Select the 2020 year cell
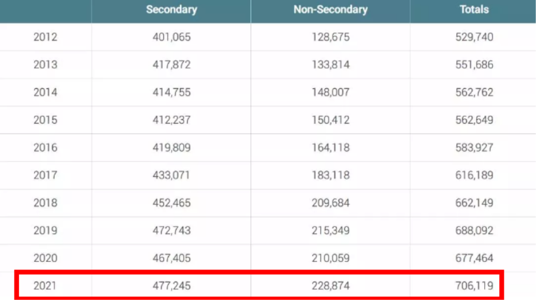 (x=45, y=258)
